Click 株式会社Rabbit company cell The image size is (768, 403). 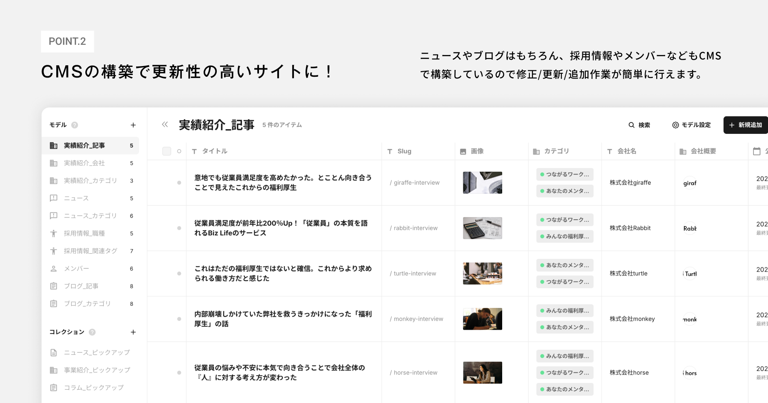630,228
